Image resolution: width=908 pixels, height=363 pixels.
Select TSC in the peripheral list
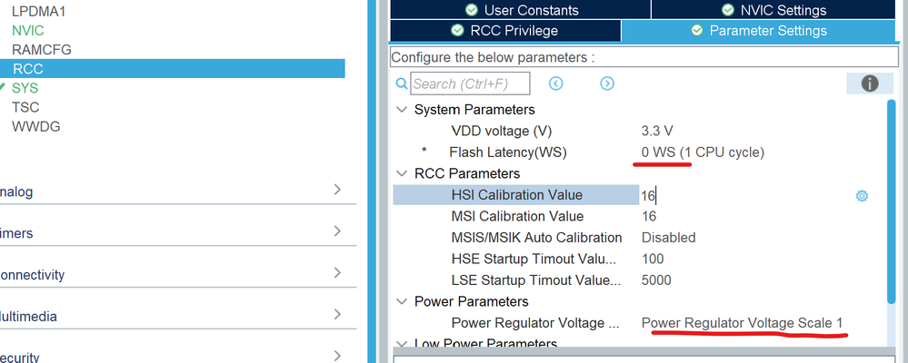click(x=25, y=107)
